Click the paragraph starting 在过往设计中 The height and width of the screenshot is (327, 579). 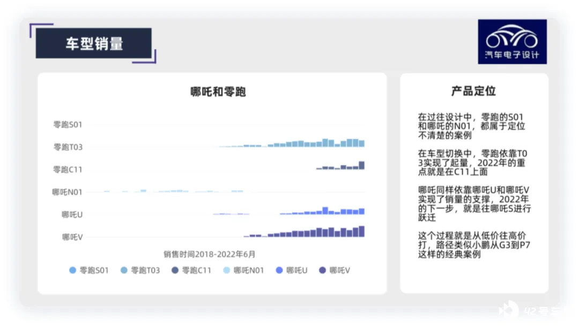pos(472,126)
